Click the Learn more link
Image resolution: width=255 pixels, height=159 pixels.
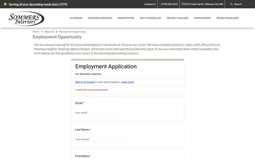(127, 82)
